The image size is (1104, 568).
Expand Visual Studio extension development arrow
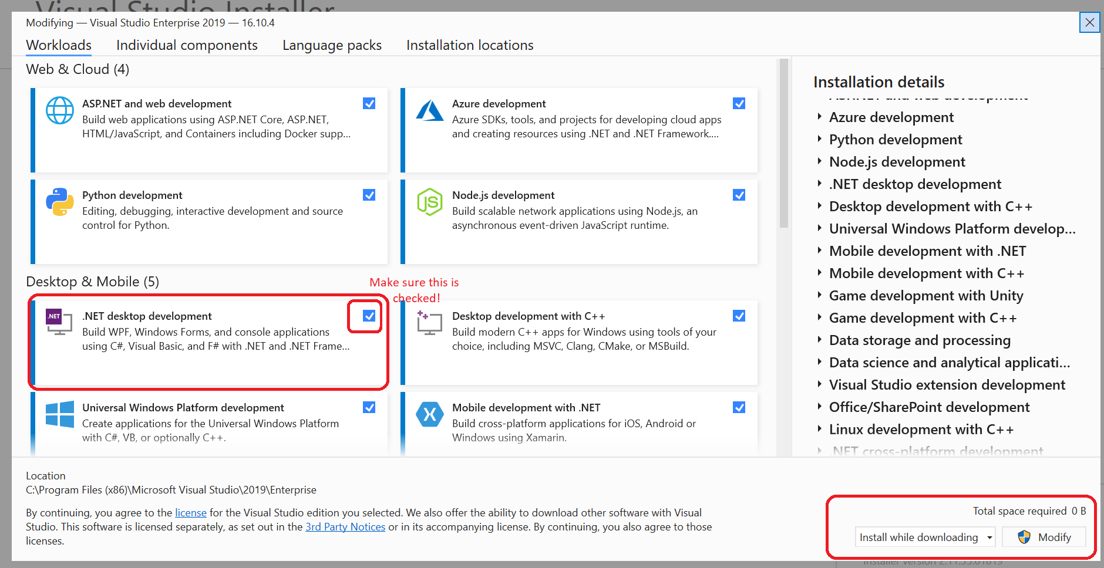tap(819, 384)
